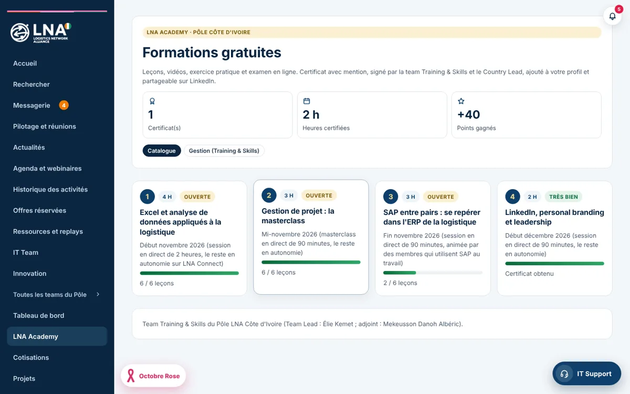This screenshot has height=394, width=630.
Task: Click the Points gagnés stat card
Action: click(527, 115)
